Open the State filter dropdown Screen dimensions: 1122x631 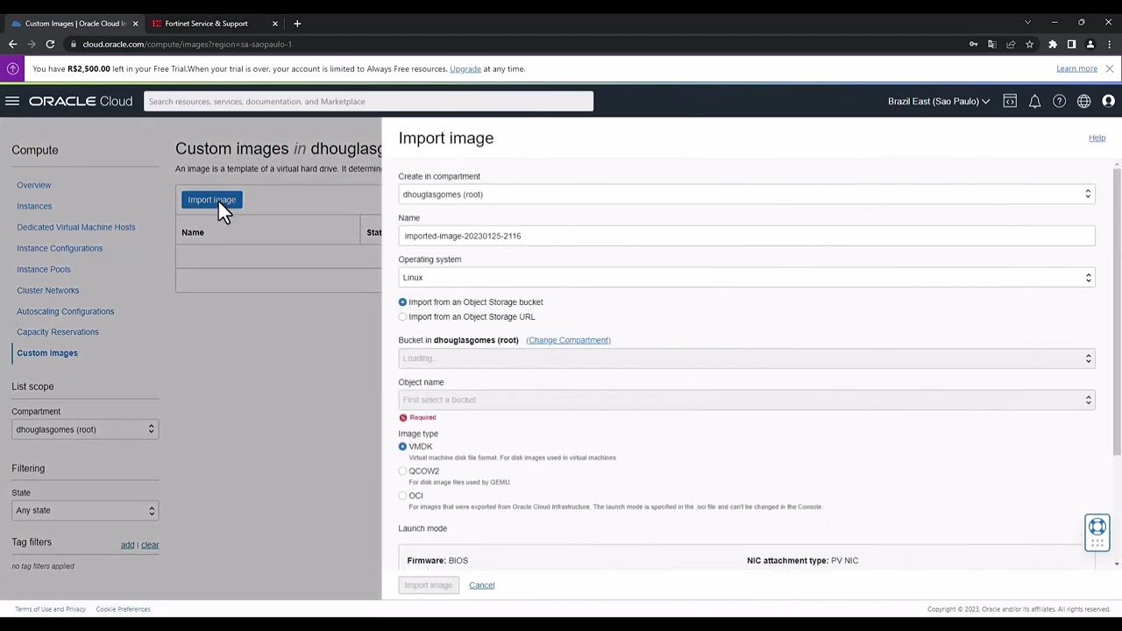click(x=85, y=510)
